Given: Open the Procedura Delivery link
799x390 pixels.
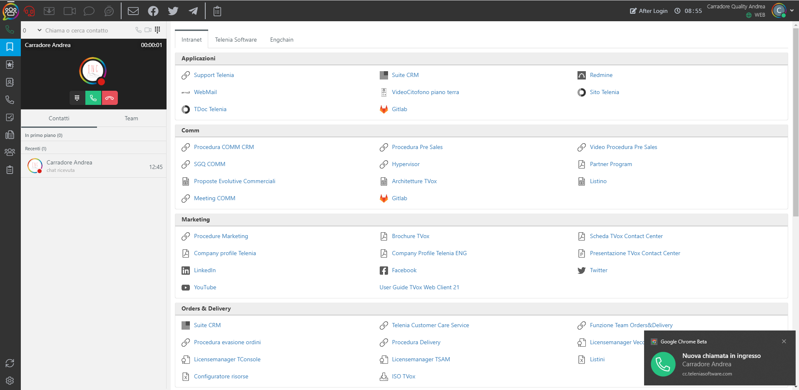Looking at the screenshot, I should tap(416, 342).
